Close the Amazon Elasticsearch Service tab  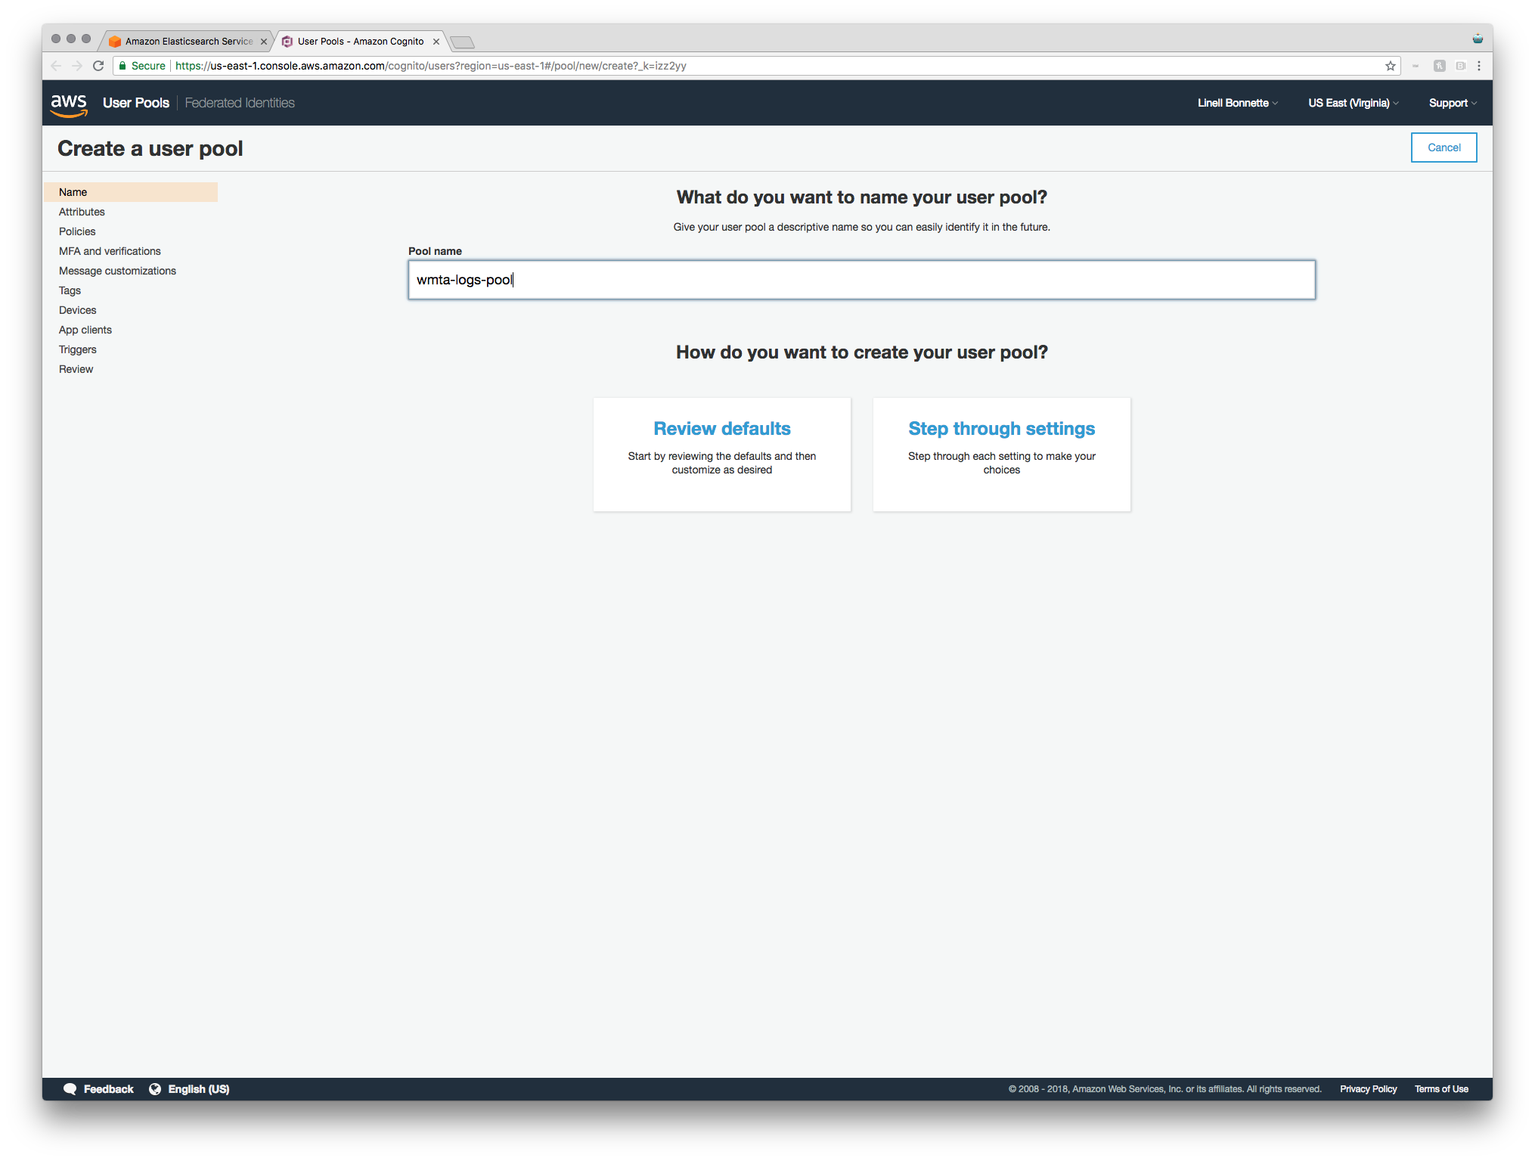(263, 42)
